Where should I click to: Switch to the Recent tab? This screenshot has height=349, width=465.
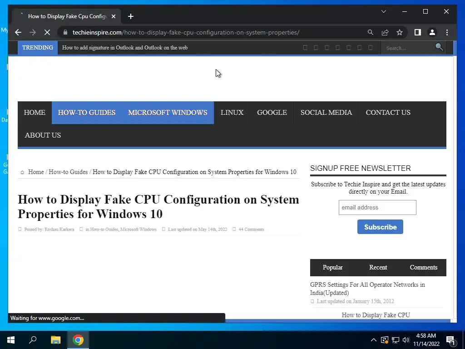coord(378,267)
